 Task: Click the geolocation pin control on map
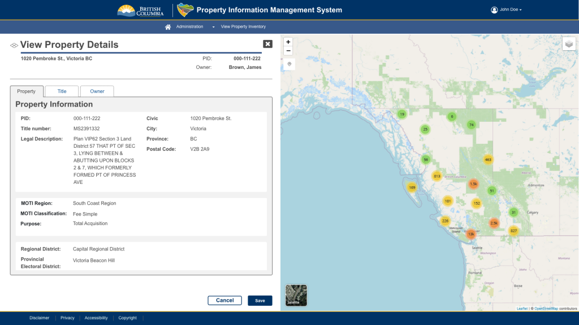tap(288, 64)
